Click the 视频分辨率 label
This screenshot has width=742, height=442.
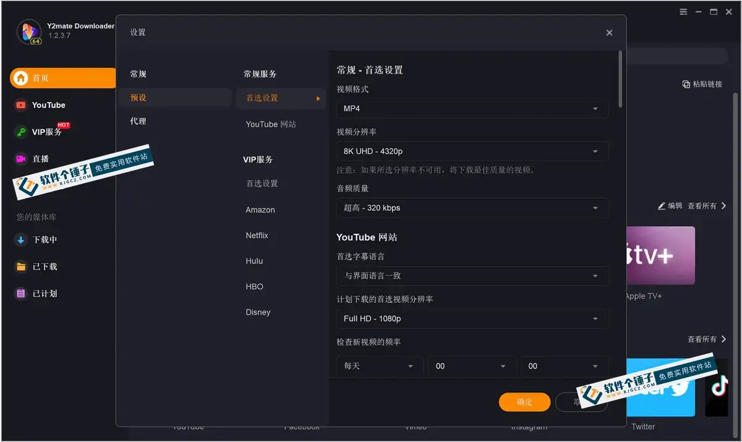(356, 132)
